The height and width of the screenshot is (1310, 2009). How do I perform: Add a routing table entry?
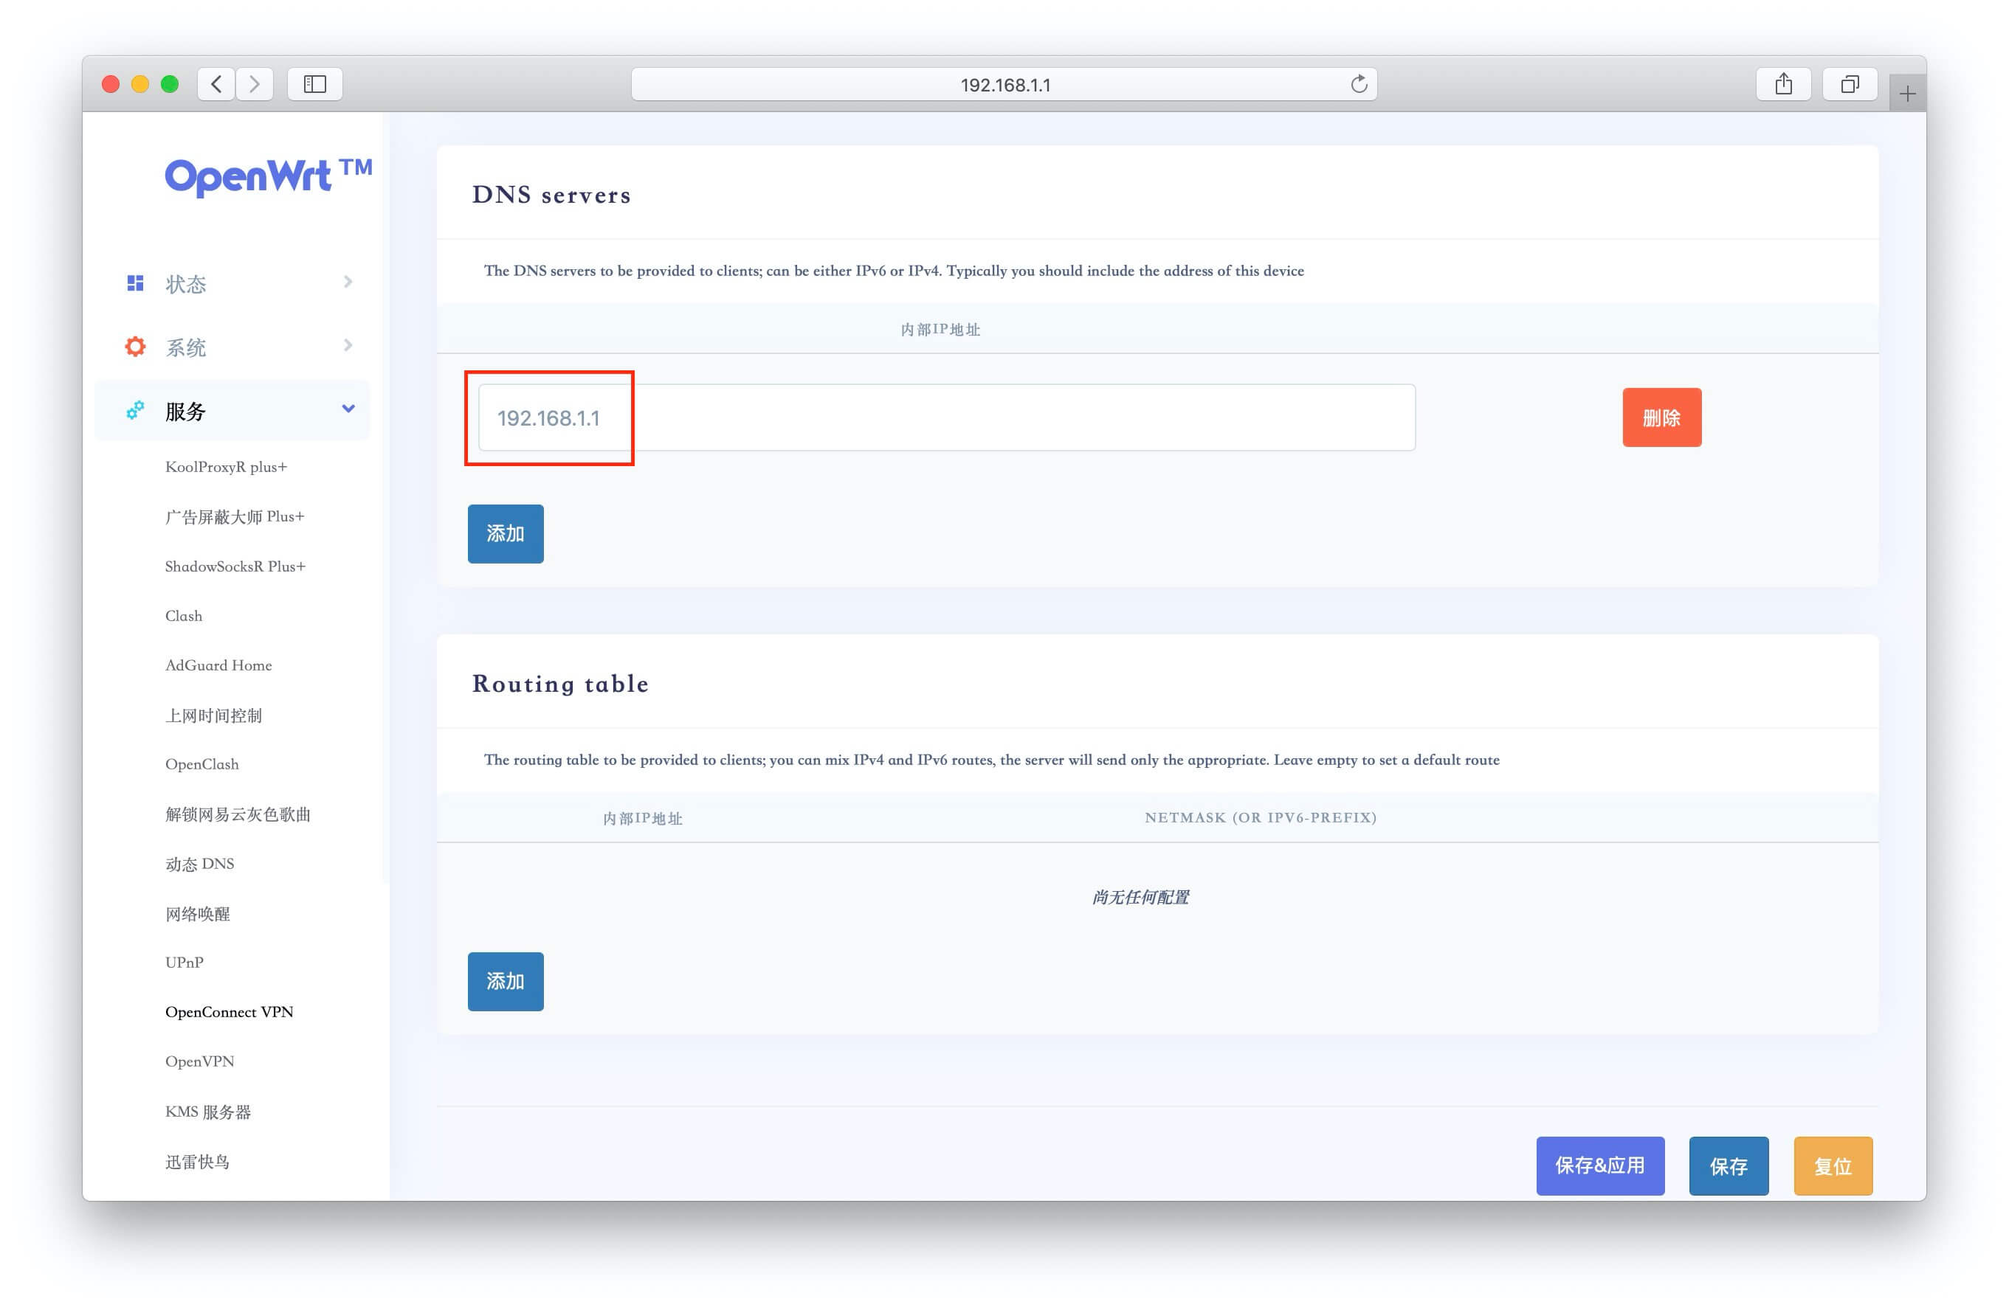(506, 982)
